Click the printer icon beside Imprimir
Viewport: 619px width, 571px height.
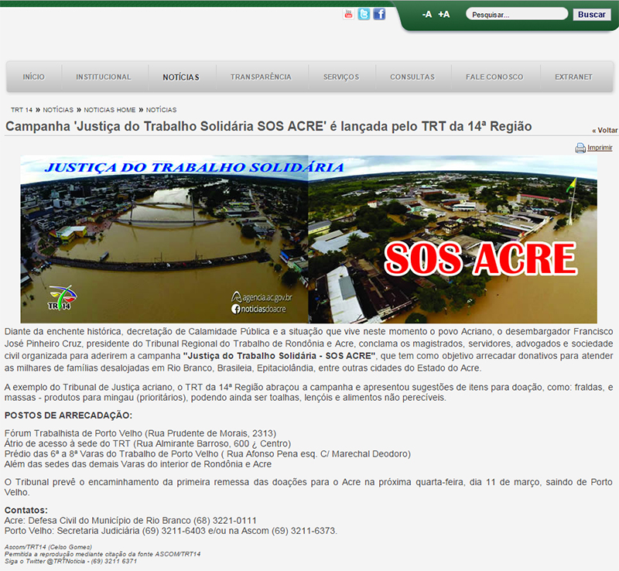tap(580, 148)
